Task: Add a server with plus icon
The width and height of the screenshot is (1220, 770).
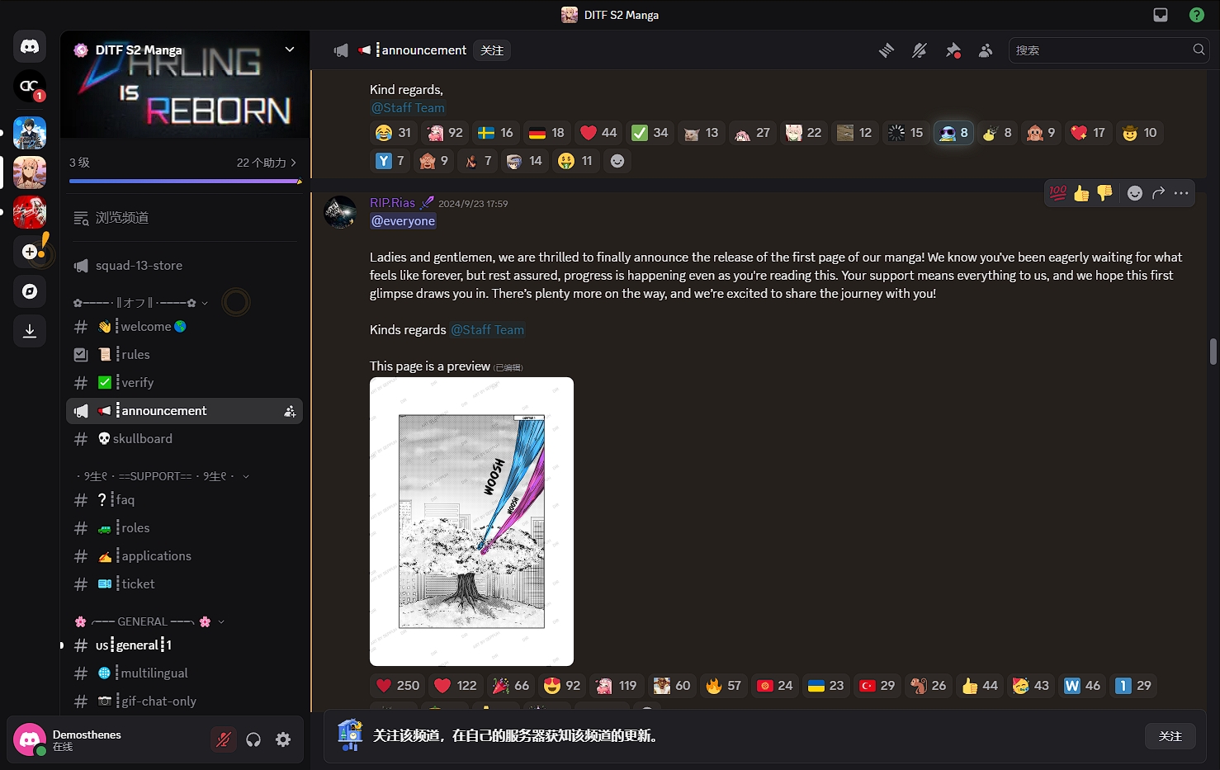Action: click(x=30, y=252)
